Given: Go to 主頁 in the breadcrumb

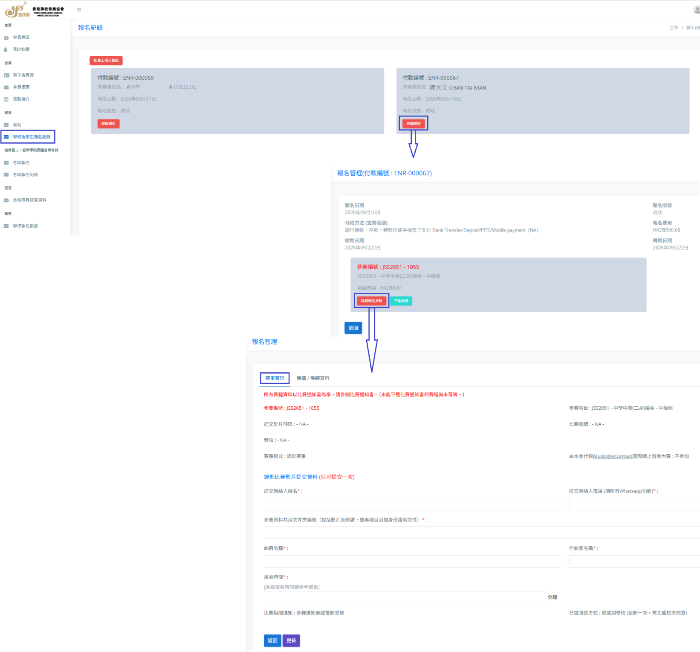Looking at the screenshot, I should click(x=674, y=28).
